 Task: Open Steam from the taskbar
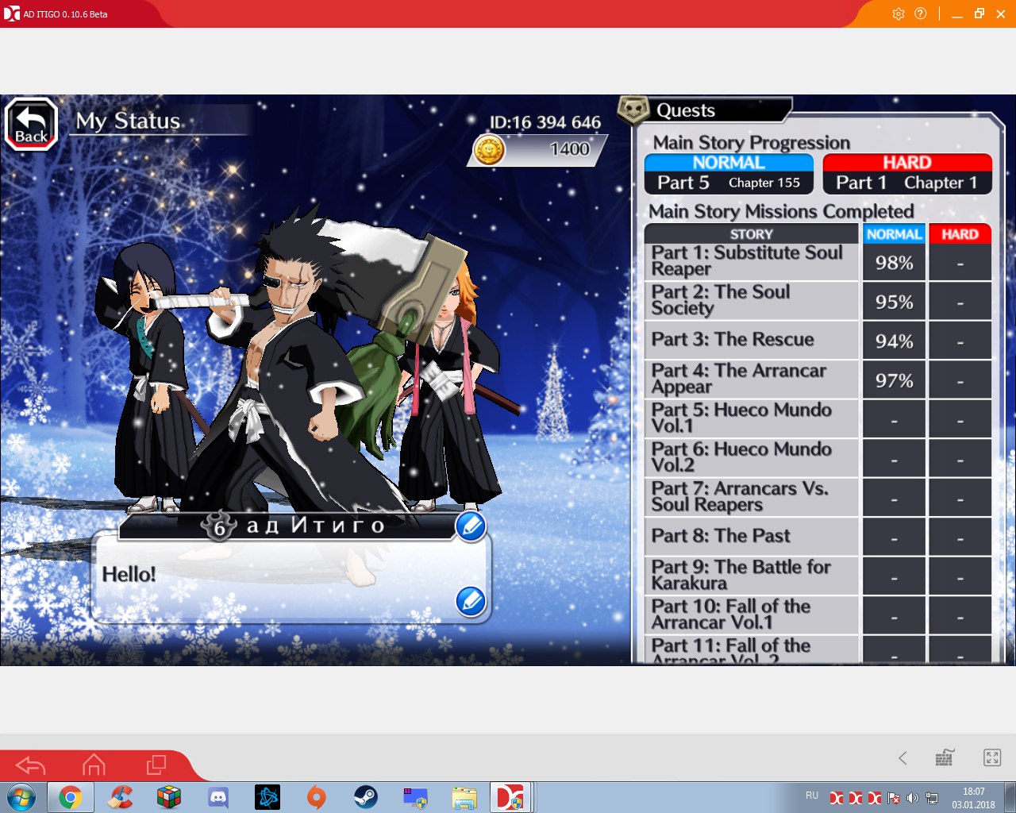(x=366, y=797)
